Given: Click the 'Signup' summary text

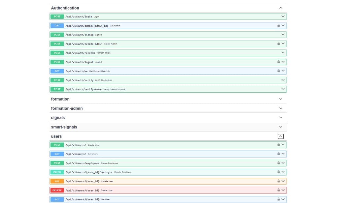Looking at the screenshot, I should [x=98, y=35].
